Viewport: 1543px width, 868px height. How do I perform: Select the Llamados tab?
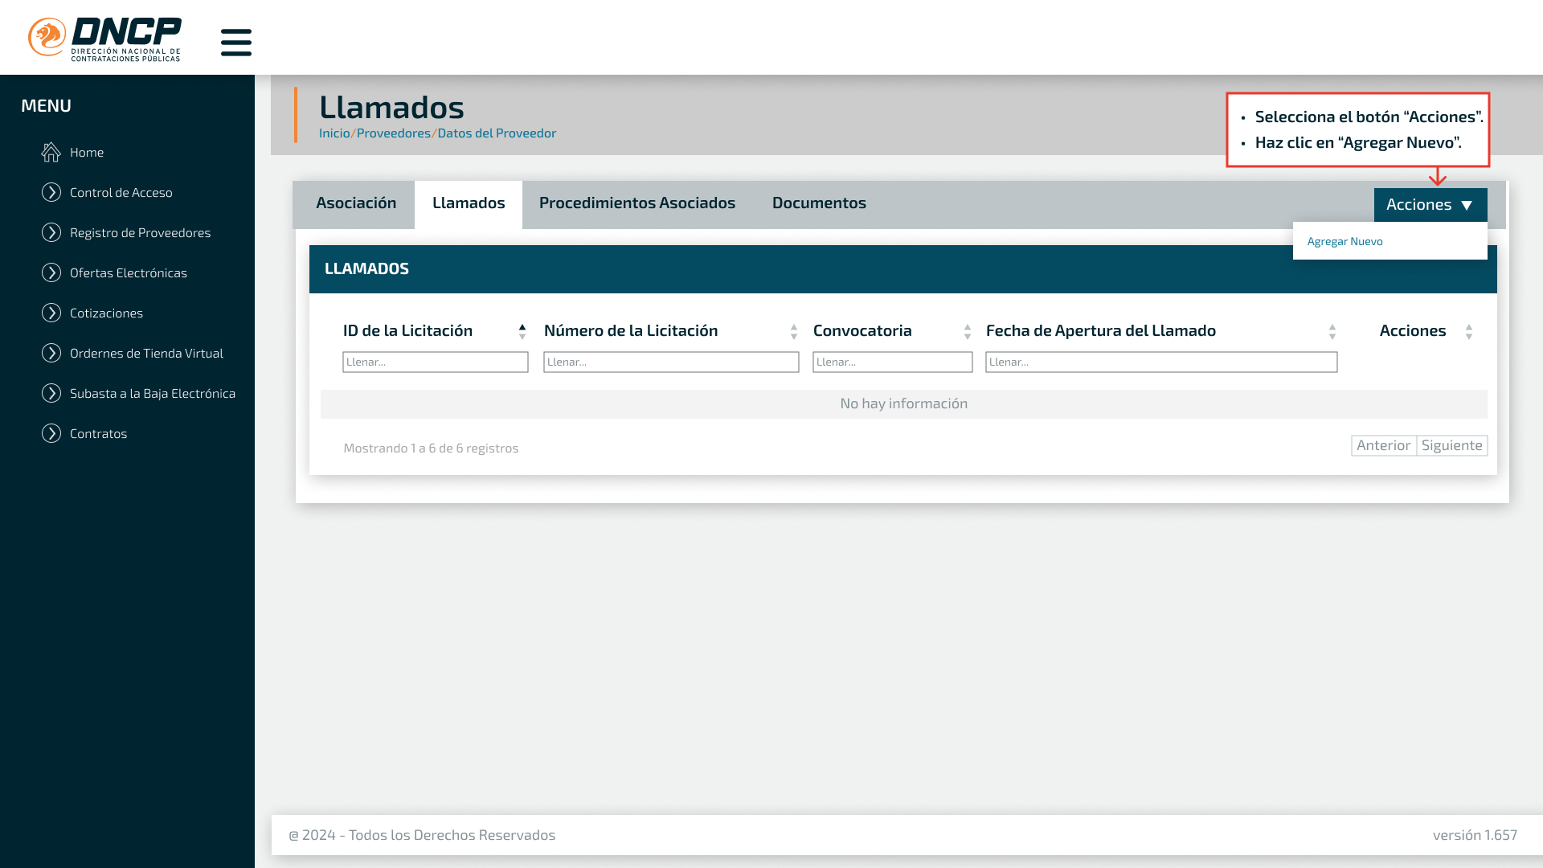click(469, 203)
